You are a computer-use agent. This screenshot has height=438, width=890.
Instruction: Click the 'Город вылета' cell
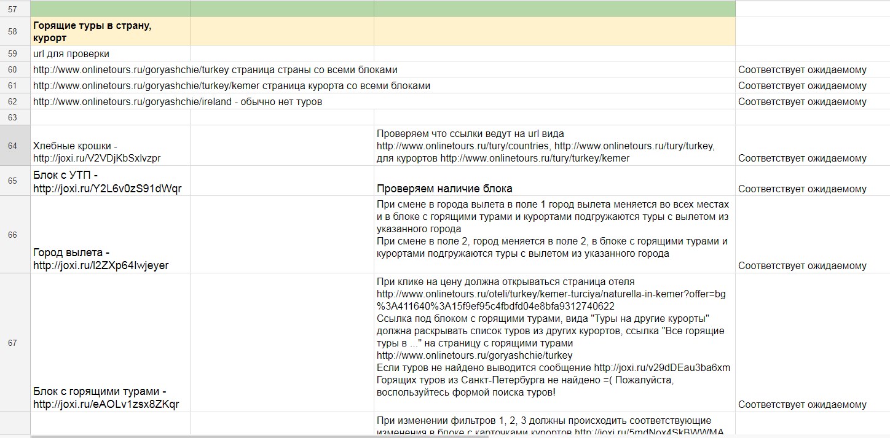[x=110, y=235]
